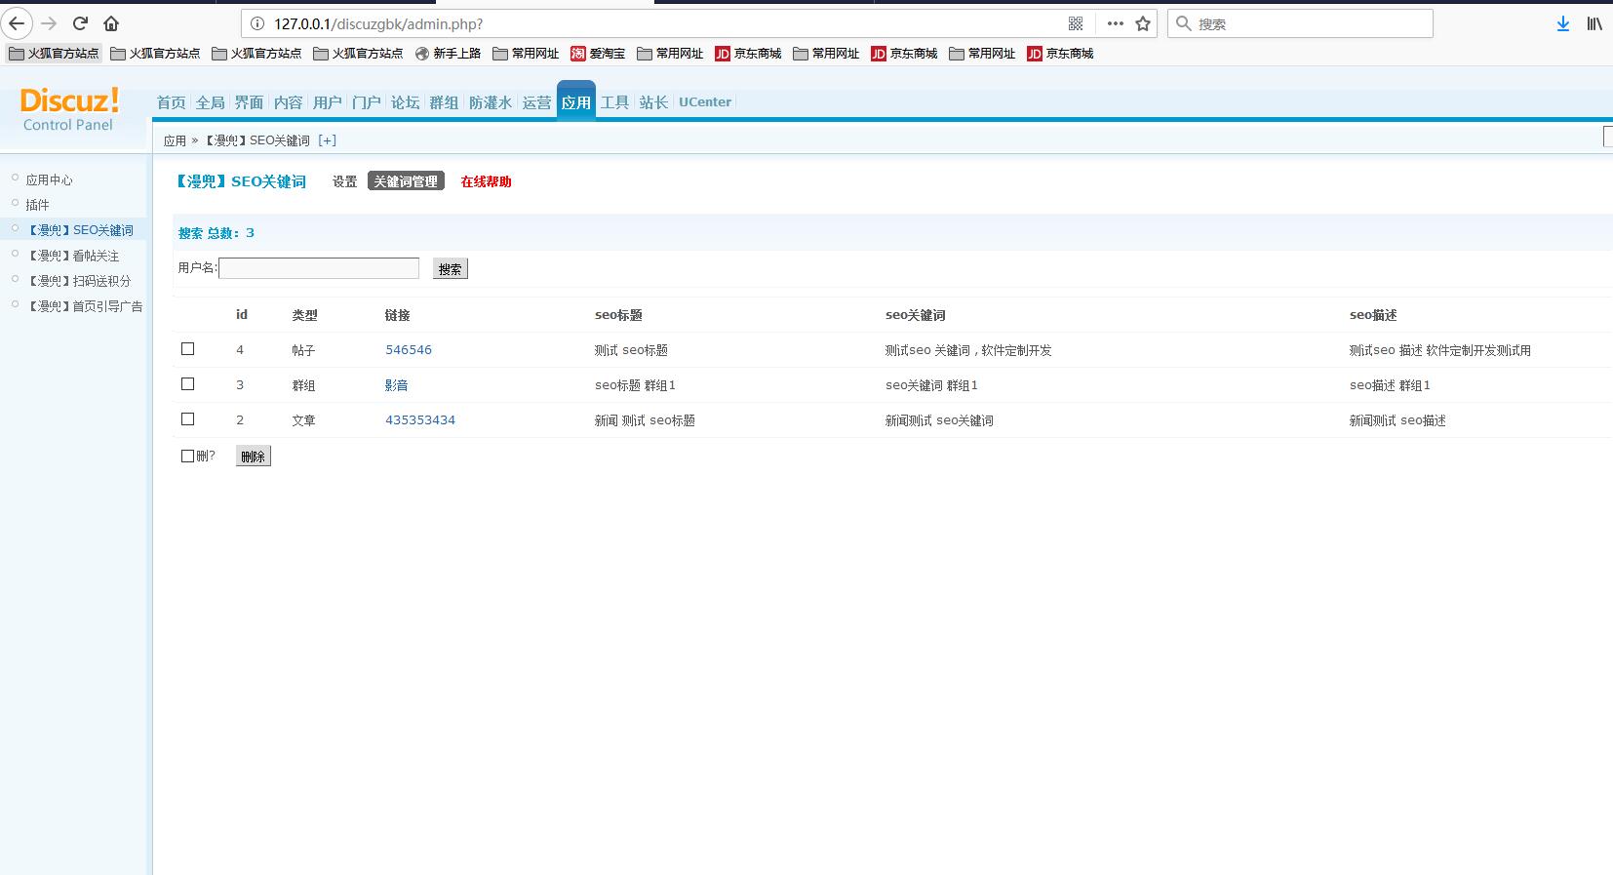Open the 站长 top menu
This screenshot has height=875, width=1613.
pos(653,102)
